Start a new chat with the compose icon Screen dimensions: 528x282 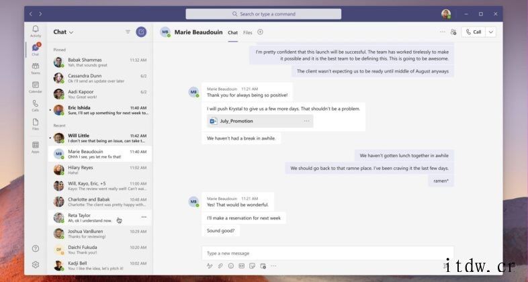(x=141, y=32)
